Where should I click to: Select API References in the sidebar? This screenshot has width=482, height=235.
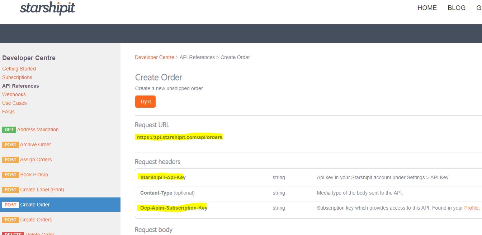click(x=20, y=86)
